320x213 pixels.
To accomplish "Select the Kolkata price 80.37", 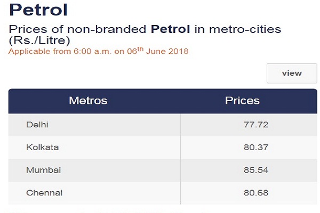I will coord(256,147).
